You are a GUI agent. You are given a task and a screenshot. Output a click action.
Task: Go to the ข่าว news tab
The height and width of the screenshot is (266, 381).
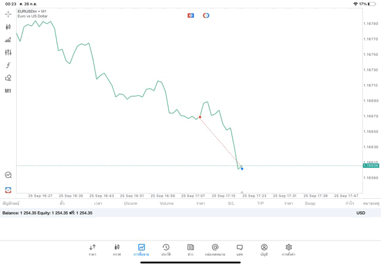click(190, 249)
